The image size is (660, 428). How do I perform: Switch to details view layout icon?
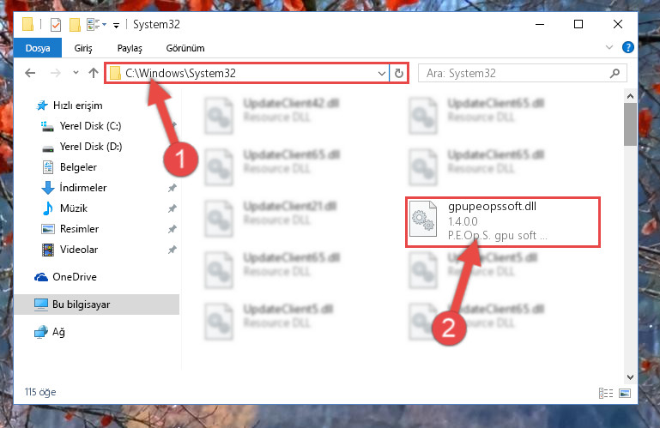(x=606, y=393)
